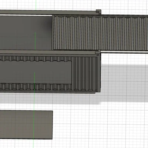Click the small bracket clip atop the rail

click(x=98, y=12)
